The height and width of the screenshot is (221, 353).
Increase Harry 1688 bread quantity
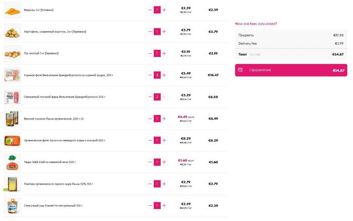click(164, 162)
